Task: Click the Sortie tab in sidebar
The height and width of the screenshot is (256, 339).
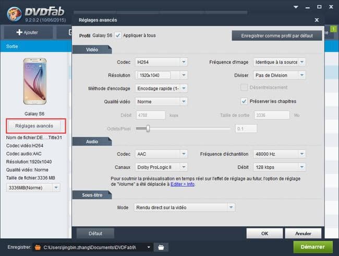Action: [12, 46]
